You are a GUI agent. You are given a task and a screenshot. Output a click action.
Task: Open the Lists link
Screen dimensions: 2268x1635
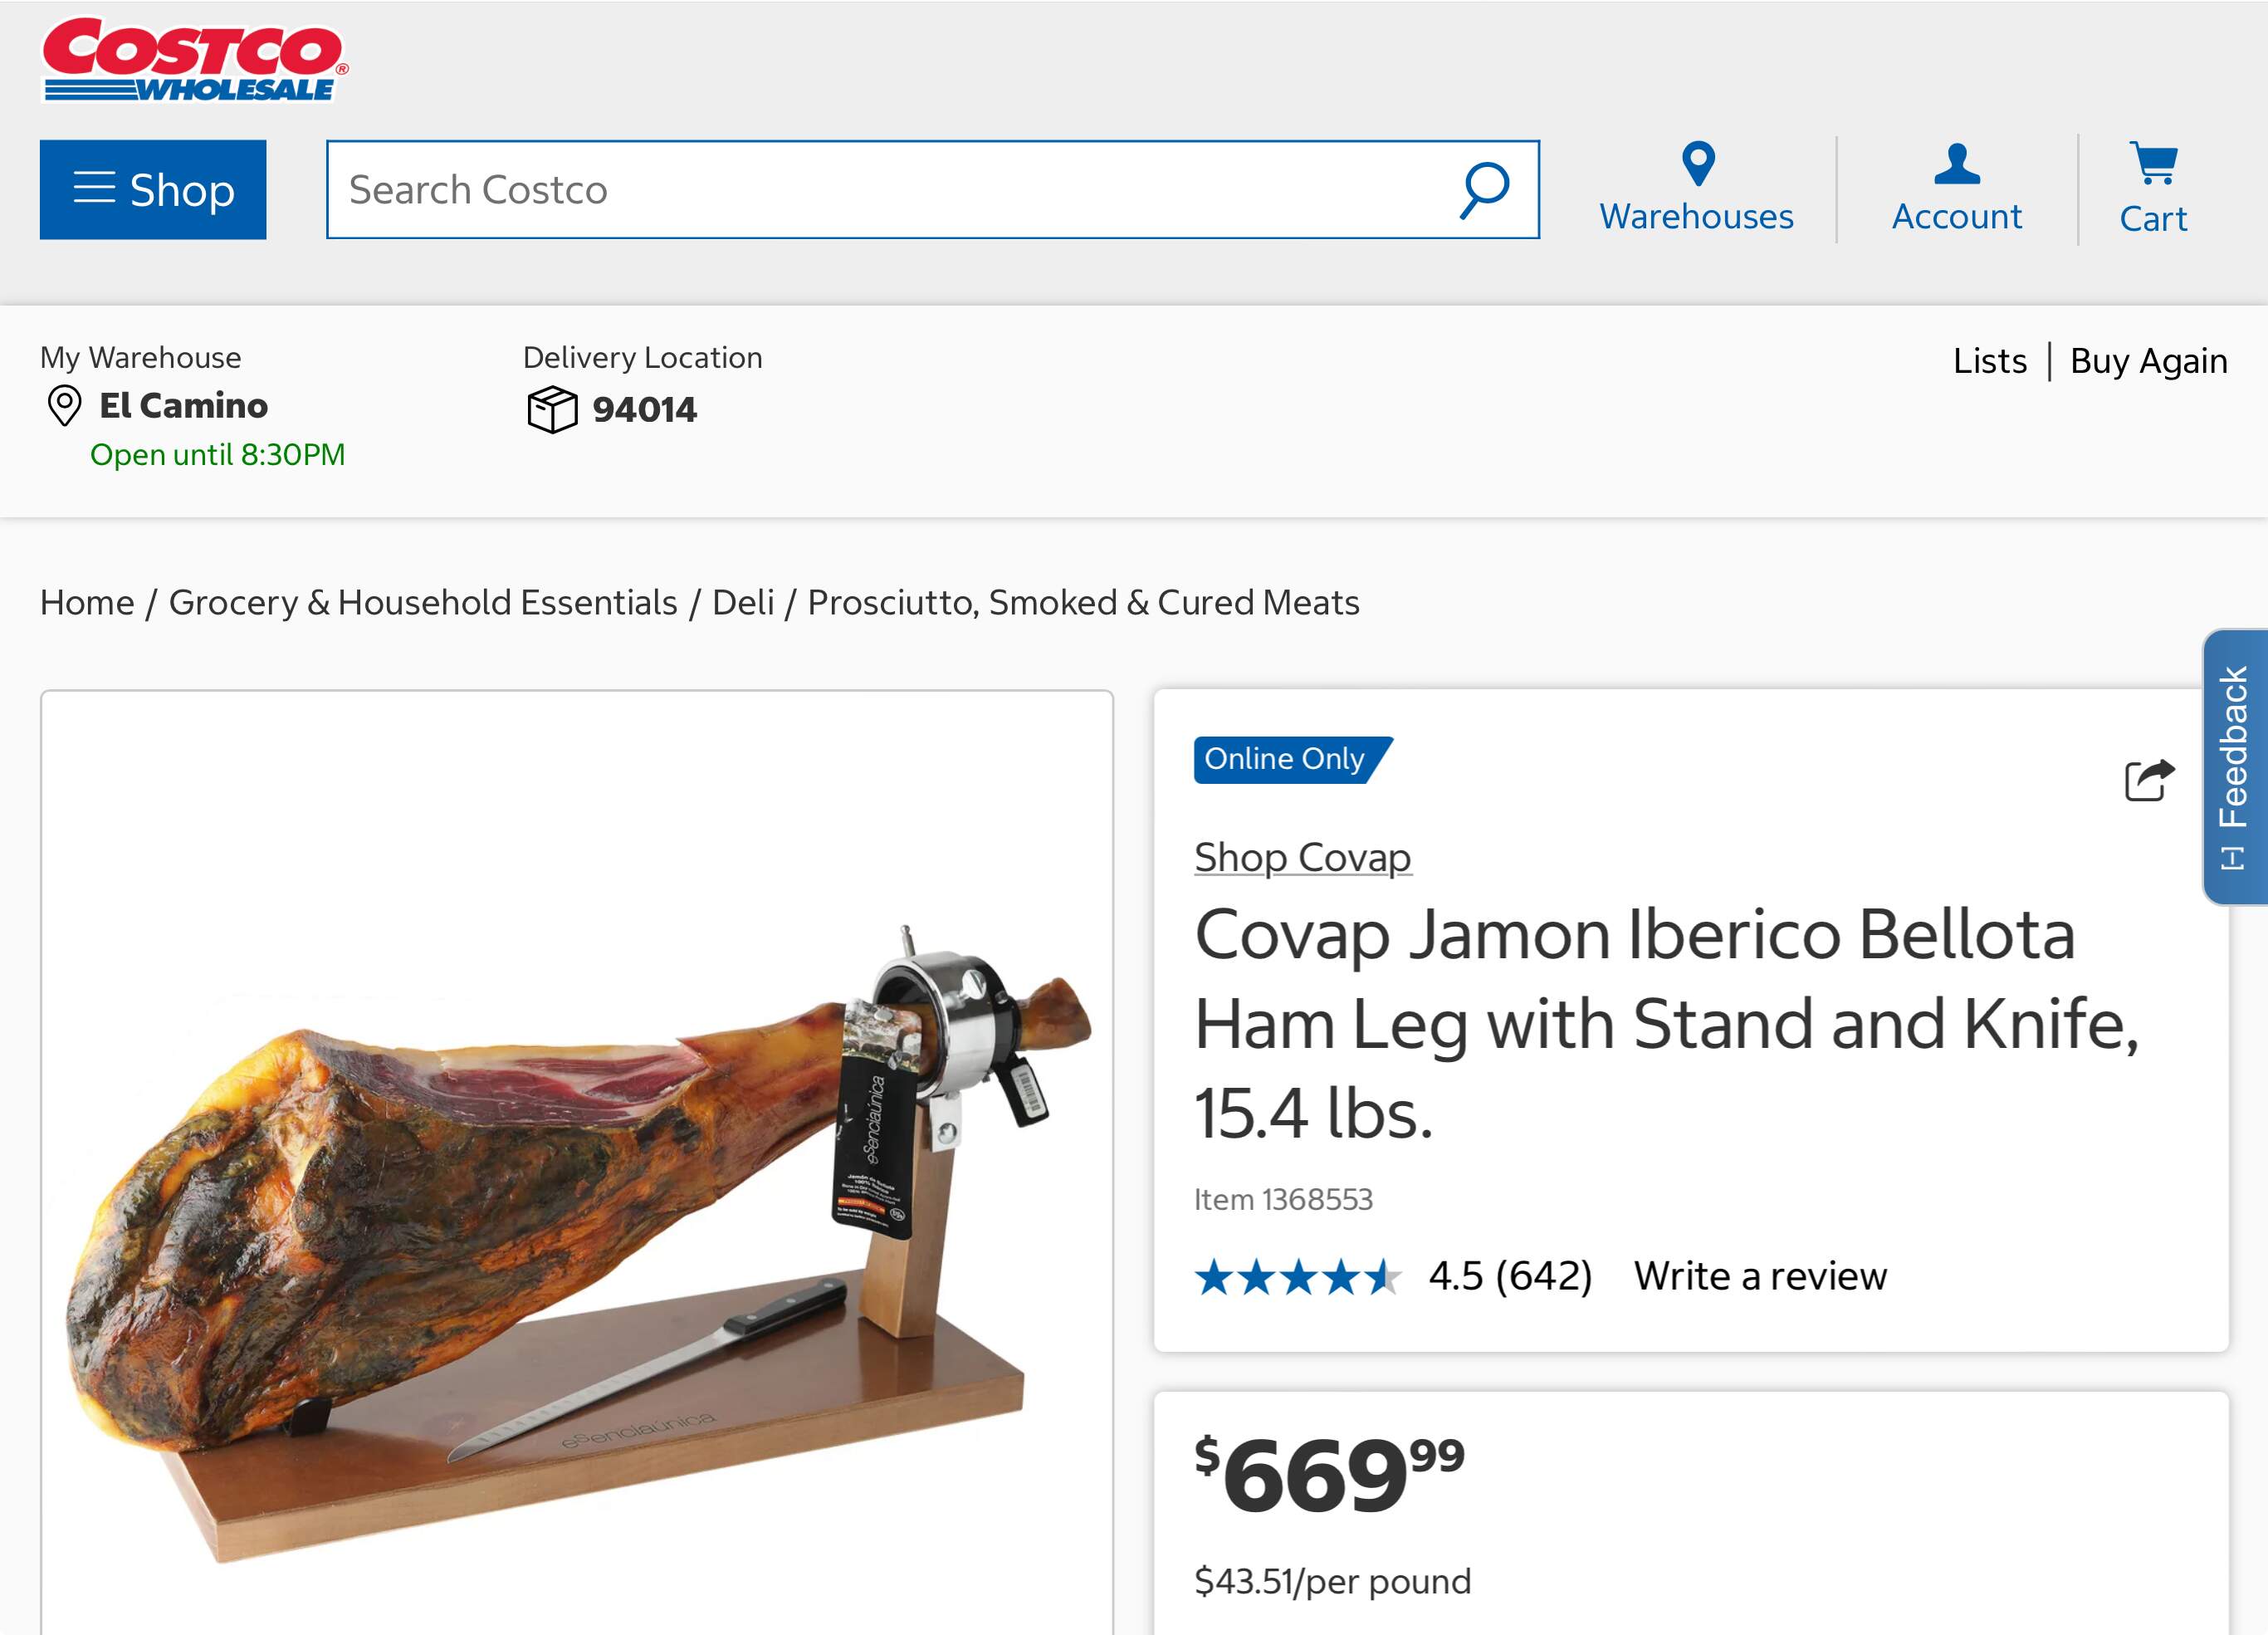tap(1989, 361)
